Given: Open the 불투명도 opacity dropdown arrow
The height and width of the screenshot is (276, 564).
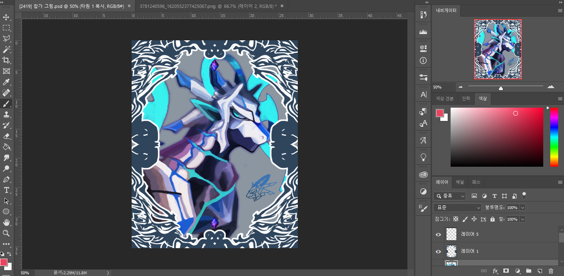Looking at the screenshot, I should click(522, 207).
